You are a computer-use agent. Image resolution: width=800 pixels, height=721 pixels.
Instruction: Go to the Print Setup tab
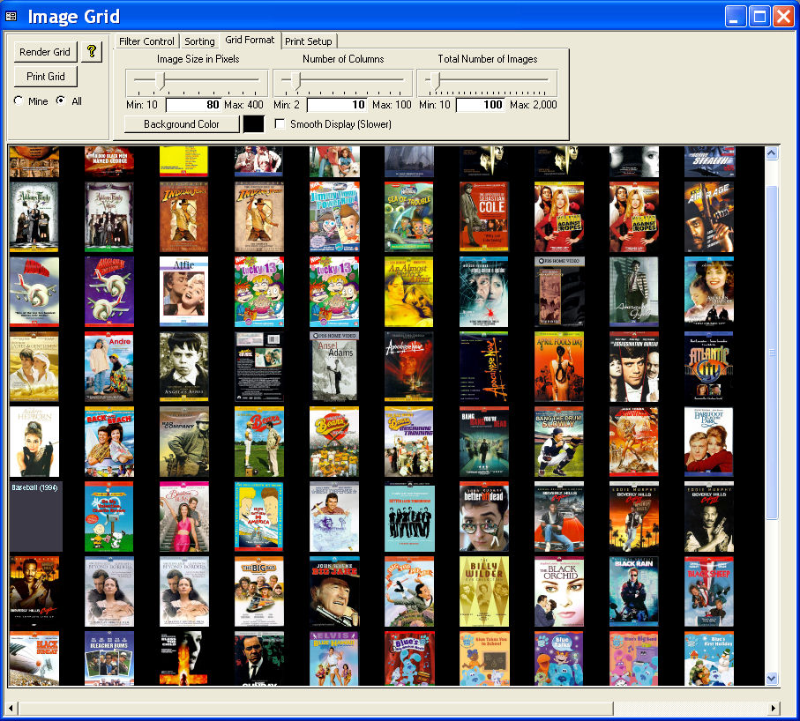coord(308,41)
